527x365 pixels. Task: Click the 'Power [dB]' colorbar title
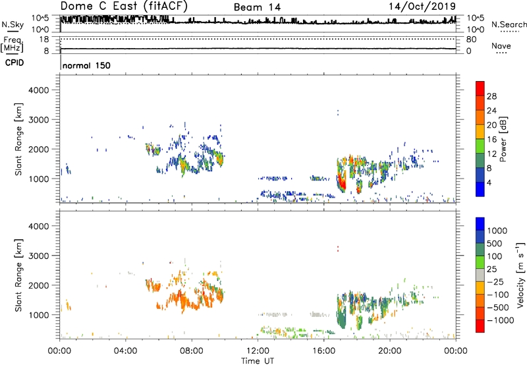(x=503, y=139)
